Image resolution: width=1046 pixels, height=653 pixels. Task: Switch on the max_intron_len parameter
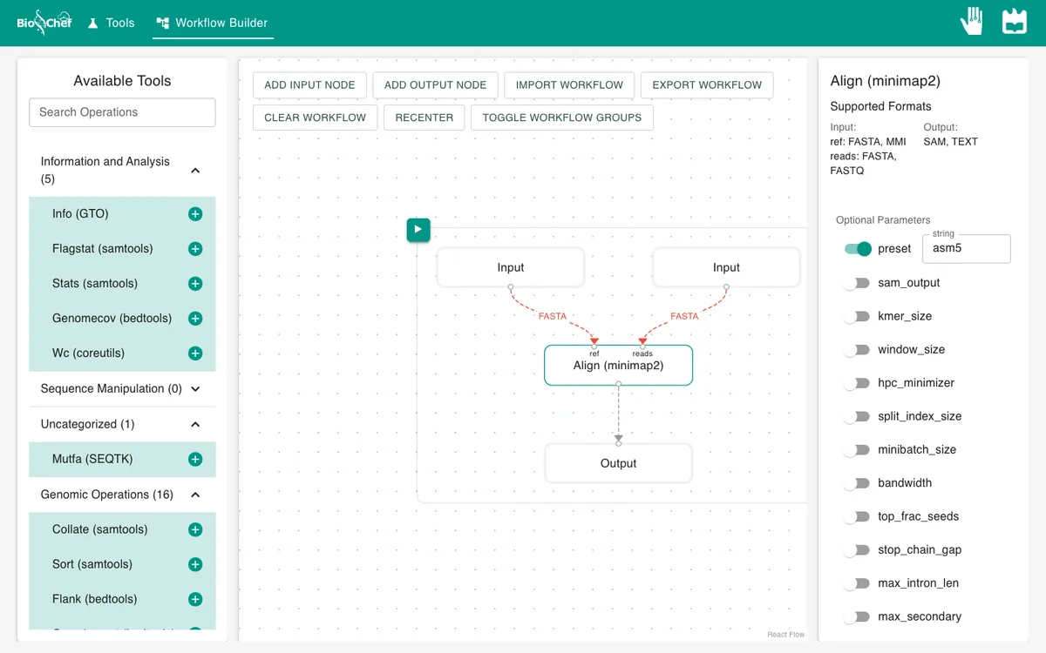coord(858,583)
